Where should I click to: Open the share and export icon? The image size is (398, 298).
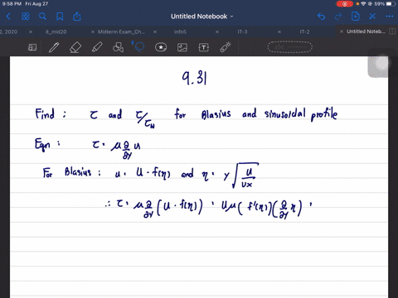coord(77,17)
